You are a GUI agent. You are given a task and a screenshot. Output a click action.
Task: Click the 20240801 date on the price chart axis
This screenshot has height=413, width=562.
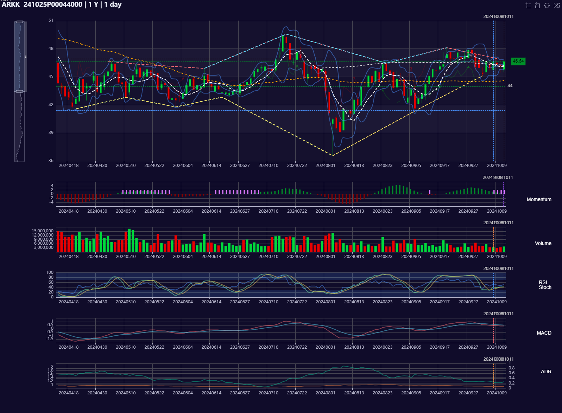(325, 166)
